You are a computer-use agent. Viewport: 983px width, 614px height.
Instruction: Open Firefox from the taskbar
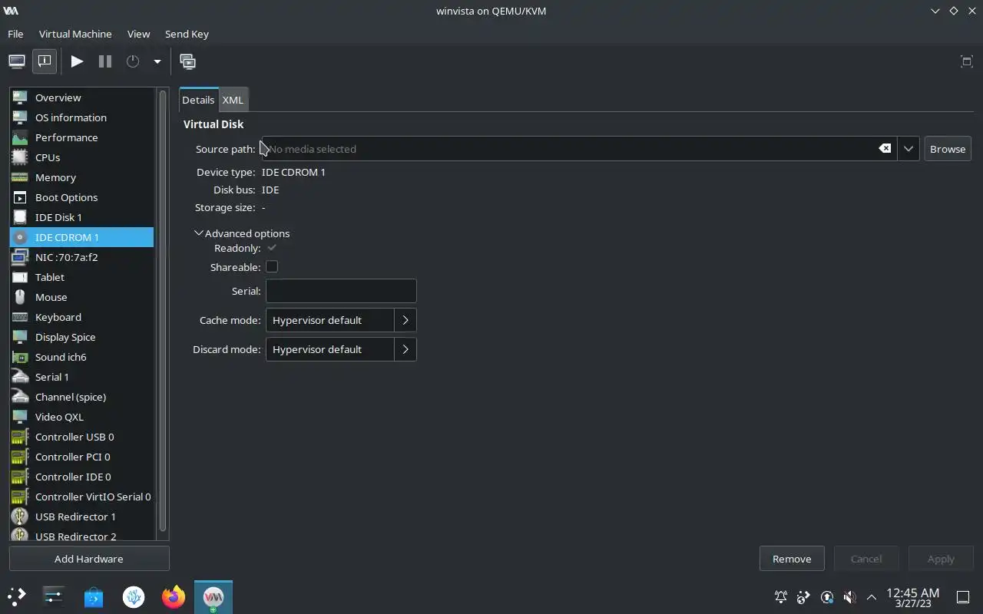pyautogui.click(x=174, y=596)
